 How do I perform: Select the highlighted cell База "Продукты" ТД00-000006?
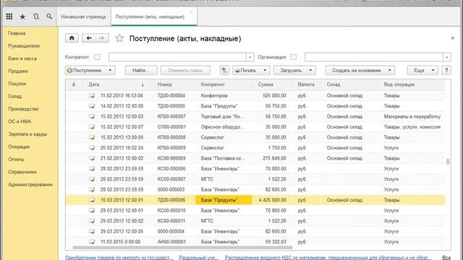pos(224,200)
